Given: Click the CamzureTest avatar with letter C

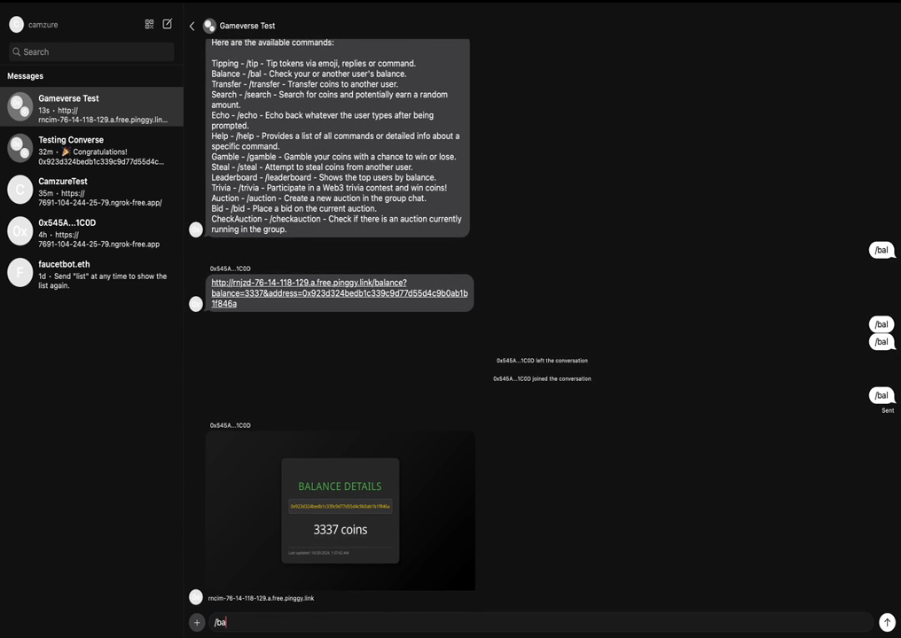Looking at the screenshot, I should click(x=20, y=190).
